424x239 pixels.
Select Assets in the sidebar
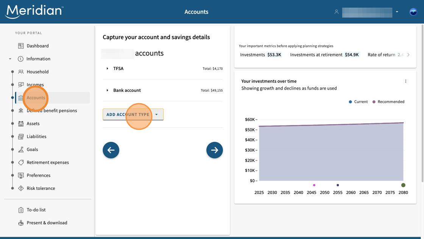[x=33, y=124]
